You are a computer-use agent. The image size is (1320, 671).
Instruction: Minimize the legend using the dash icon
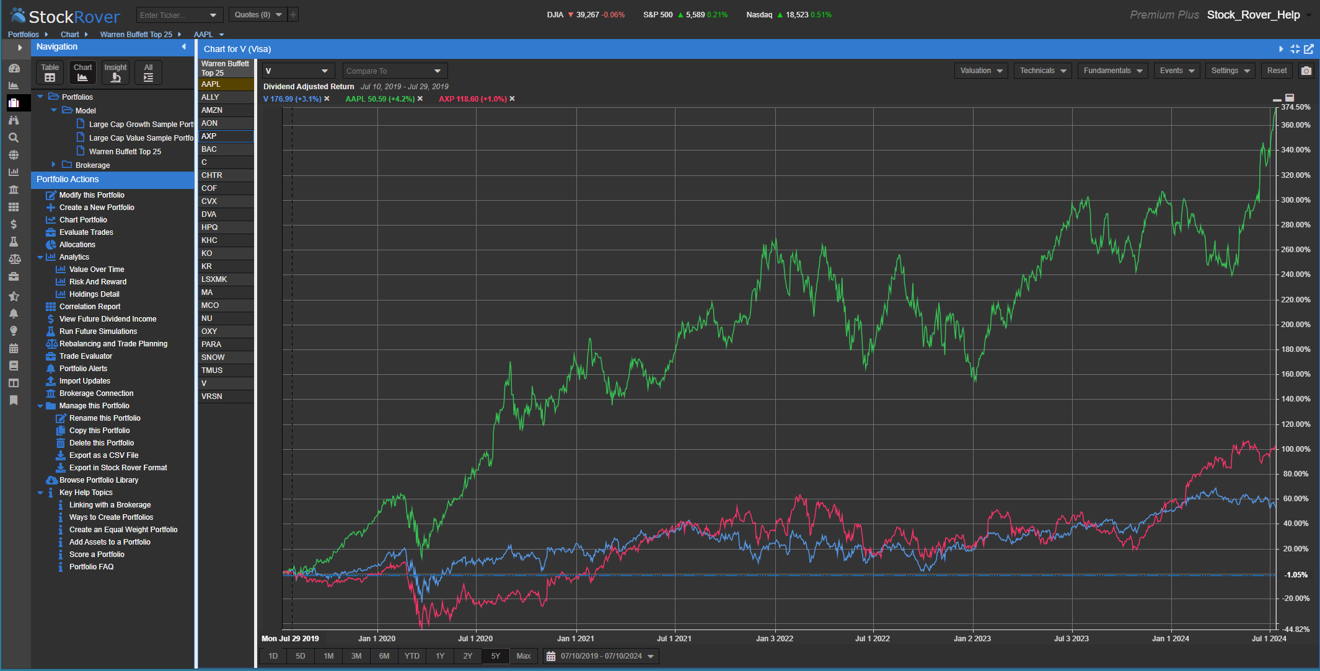click(x=1277, y=99)
